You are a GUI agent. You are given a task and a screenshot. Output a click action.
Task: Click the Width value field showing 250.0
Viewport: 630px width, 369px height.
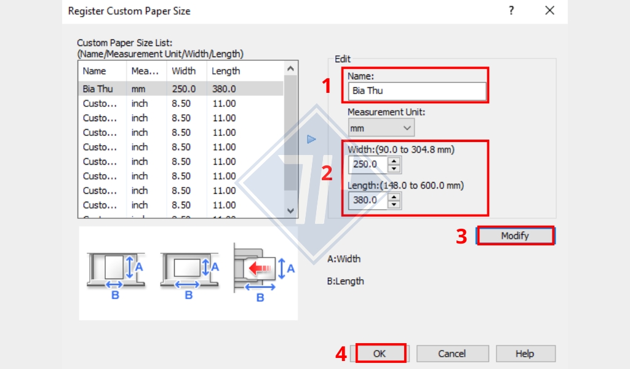tap(368, 165)
